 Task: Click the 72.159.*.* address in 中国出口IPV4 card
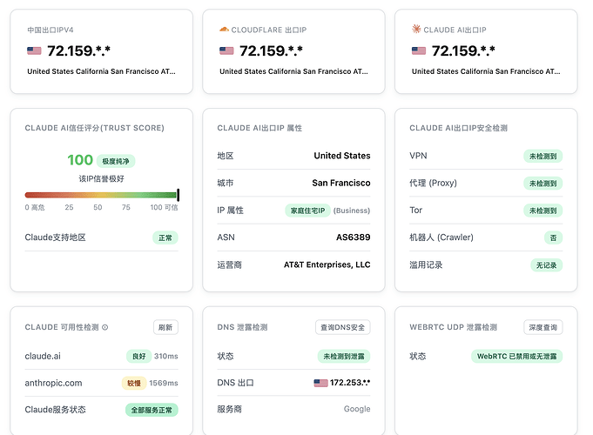click(78, 50)
